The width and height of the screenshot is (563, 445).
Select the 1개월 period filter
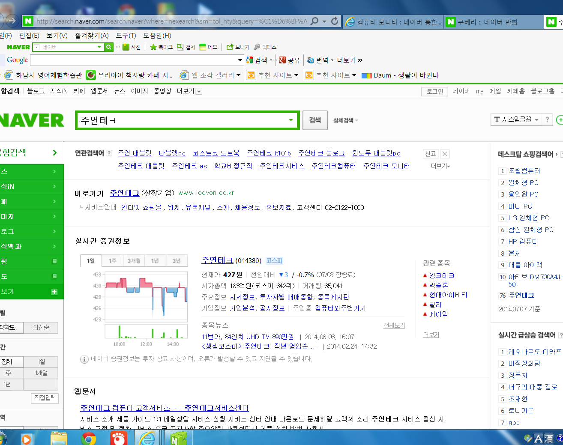(41, 373)
